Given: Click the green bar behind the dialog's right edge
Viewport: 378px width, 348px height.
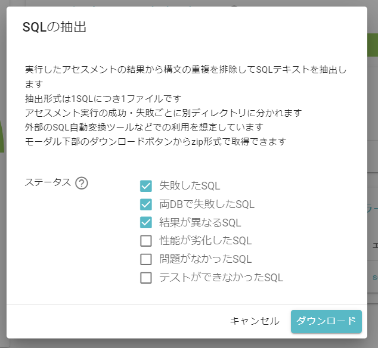Looking at the screenshot, I should 373,45.
